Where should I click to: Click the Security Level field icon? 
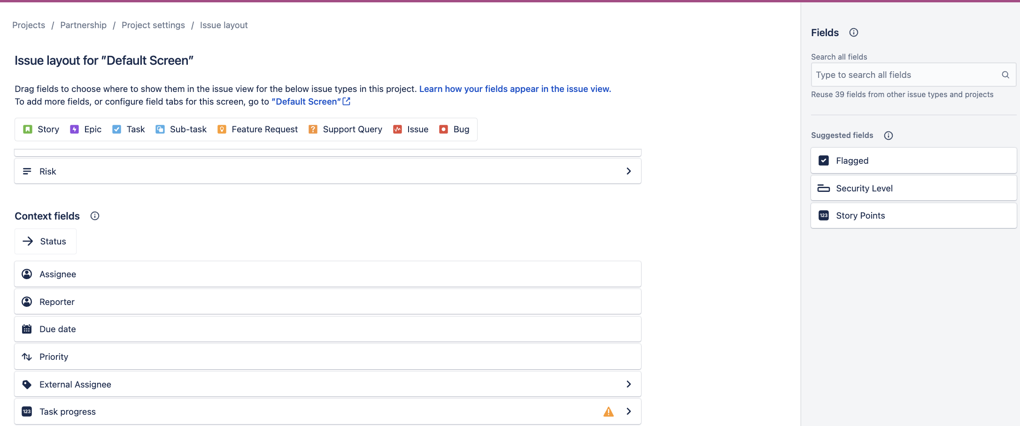pyautogui.click(x=824, y=188)
